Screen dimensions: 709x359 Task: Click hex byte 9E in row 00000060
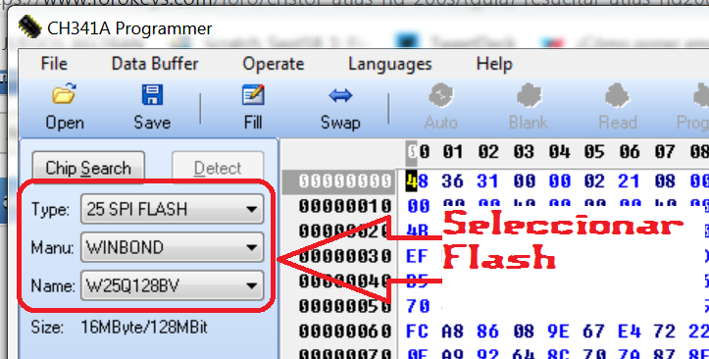558,332
